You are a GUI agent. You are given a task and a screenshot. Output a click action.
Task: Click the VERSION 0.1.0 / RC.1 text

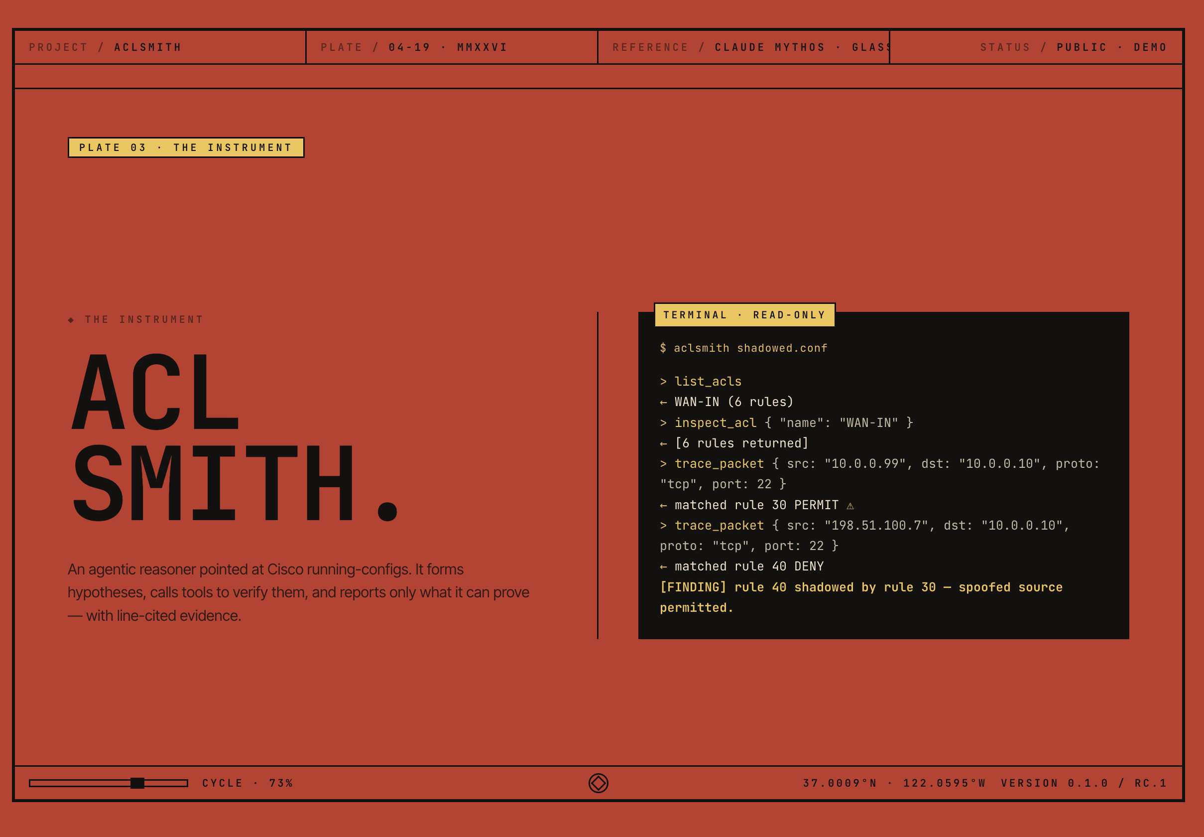[x=1084, y=783]
